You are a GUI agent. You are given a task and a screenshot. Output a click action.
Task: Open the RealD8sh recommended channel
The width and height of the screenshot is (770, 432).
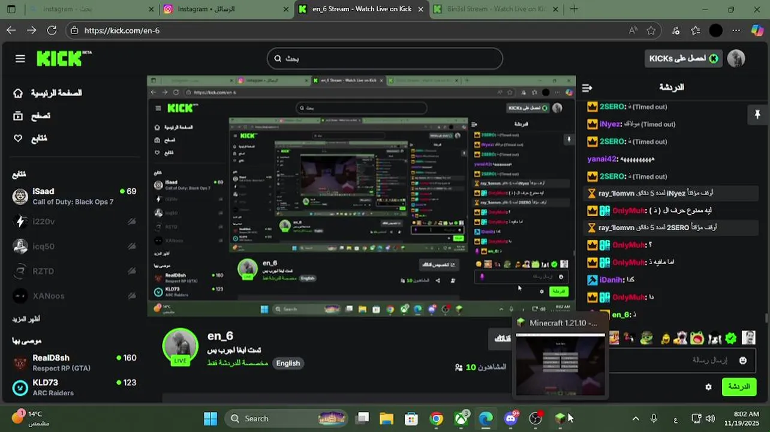tap(74, 362)
